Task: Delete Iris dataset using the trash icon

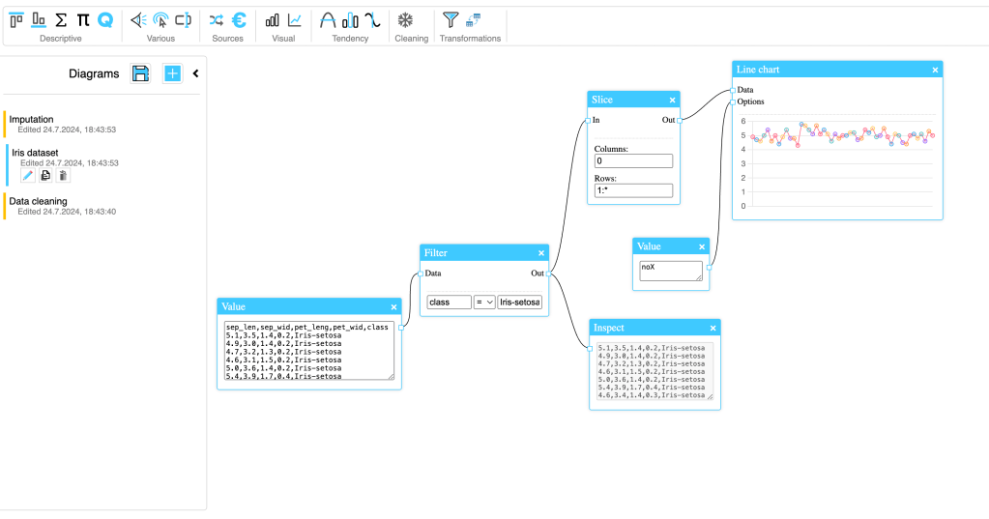Action: pos(63,175)
